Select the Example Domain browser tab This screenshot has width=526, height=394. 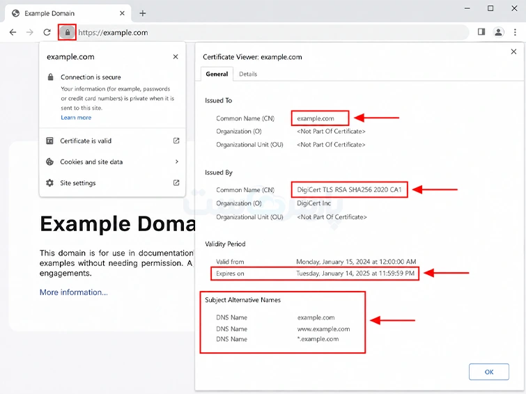[67, 13]
